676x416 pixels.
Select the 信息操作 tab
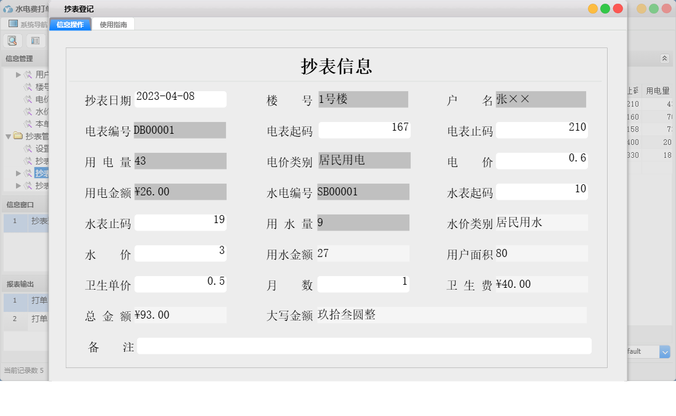click(70, 23)
